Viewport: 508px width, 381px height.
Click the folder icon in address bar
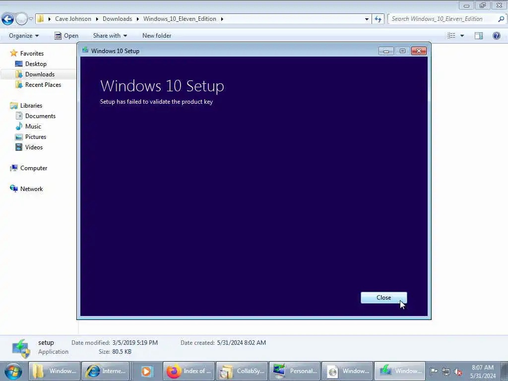point(41,19)
